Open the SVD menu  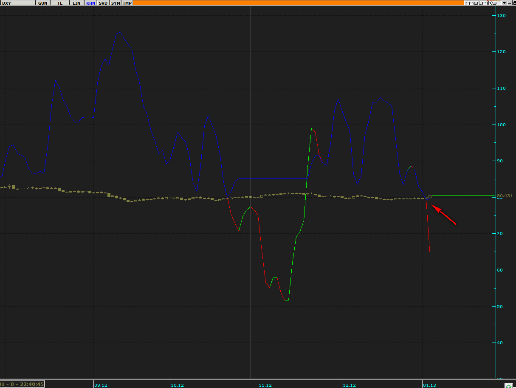coord(103,3)
